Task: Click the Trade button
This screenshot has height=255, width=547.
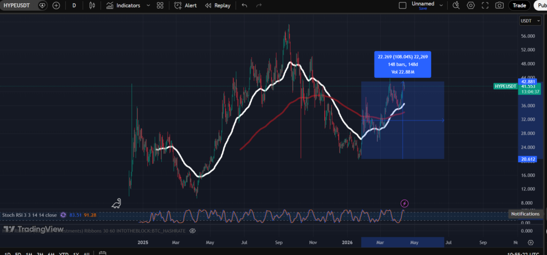Action: [519, 5]
